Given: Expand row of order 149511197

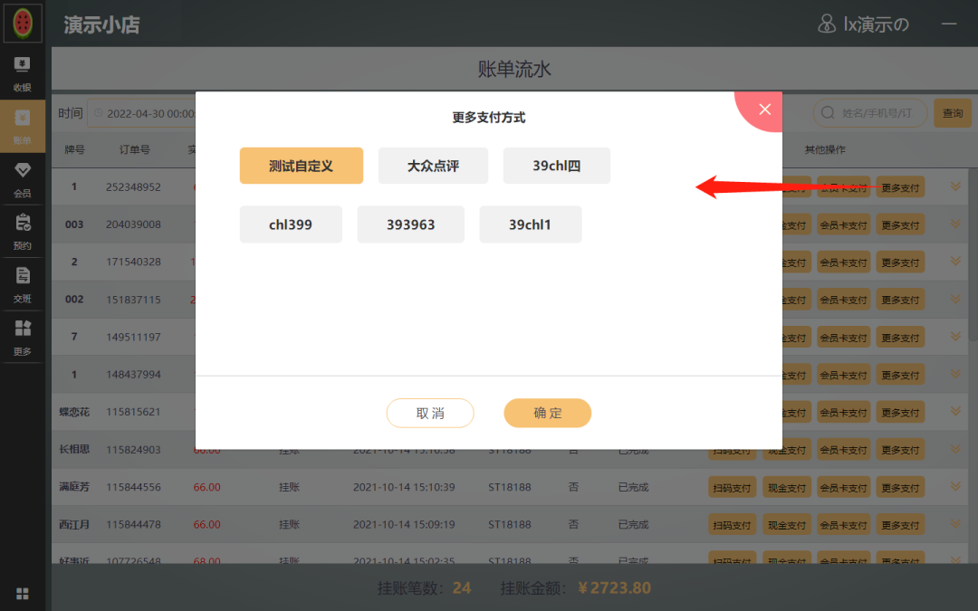Looking at the screenshot, I should pos(955,337).
